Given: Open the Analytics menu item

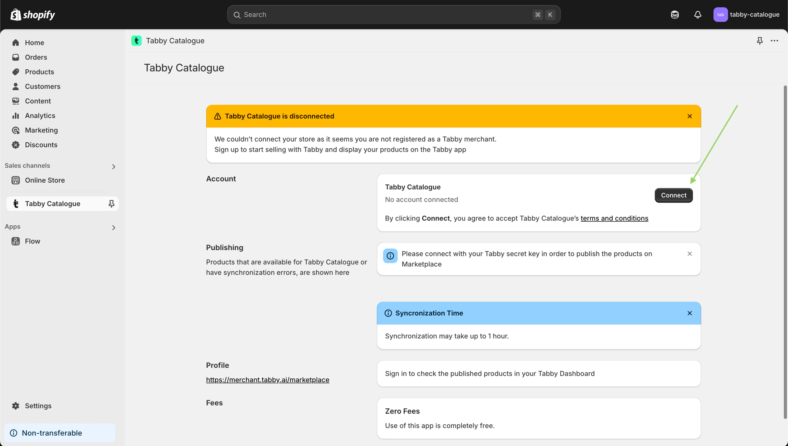Looking at the screenshot, I should tap(40, 116).
